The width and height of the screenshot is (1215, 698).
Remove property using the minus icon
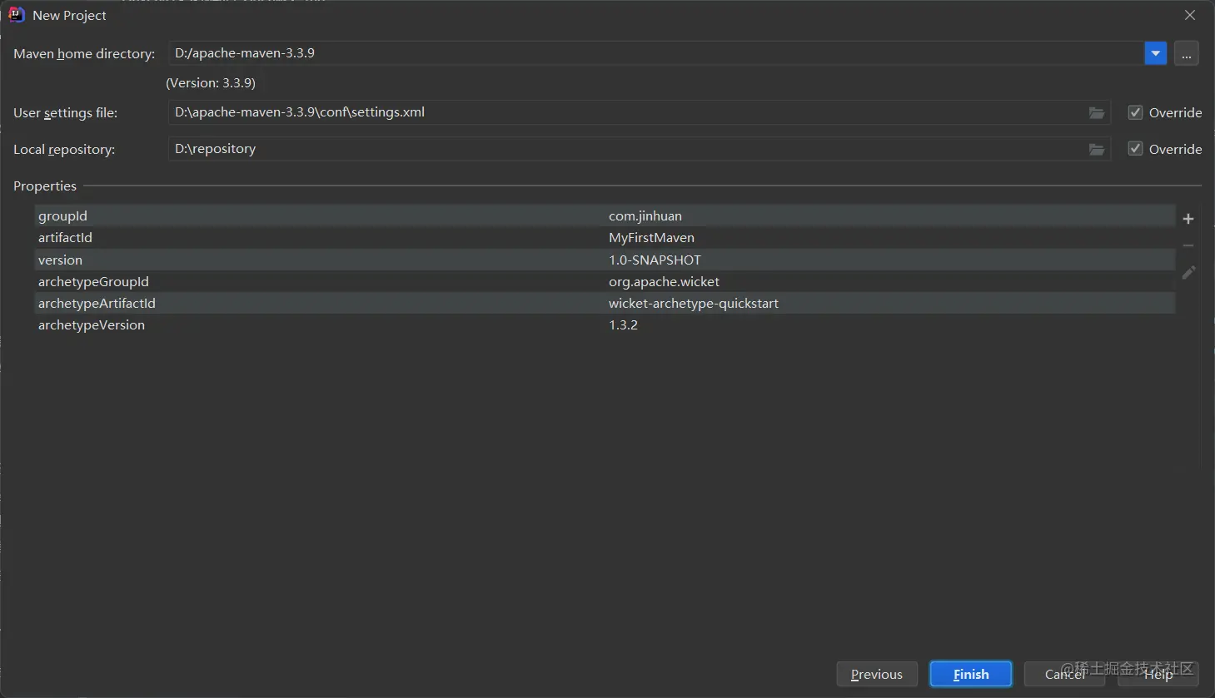(1188, 245)
